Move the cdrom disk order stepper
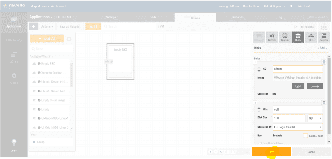 pyautogui.click(x=259, y=69)
